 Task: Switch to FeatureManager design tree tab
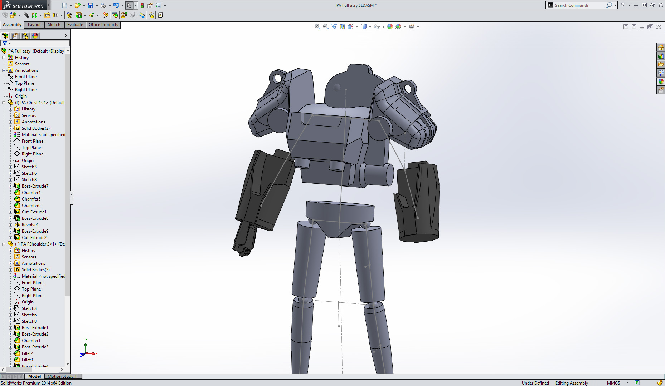coord(5,36)
